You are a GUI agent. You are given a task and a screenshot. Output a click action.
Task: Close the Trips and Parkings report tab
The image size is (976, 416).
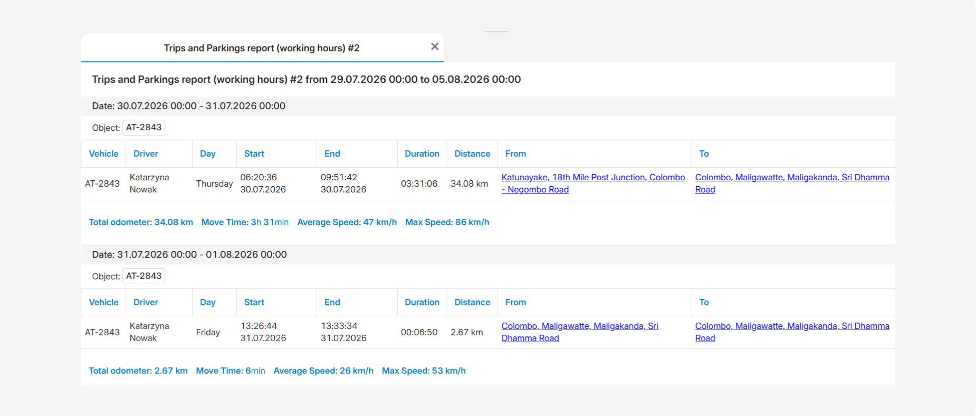click(x=435, y=46)
